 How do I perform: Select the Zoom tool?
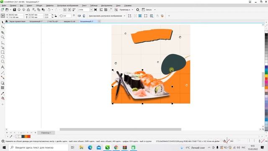pyautogui.click(x=3, y=37)
